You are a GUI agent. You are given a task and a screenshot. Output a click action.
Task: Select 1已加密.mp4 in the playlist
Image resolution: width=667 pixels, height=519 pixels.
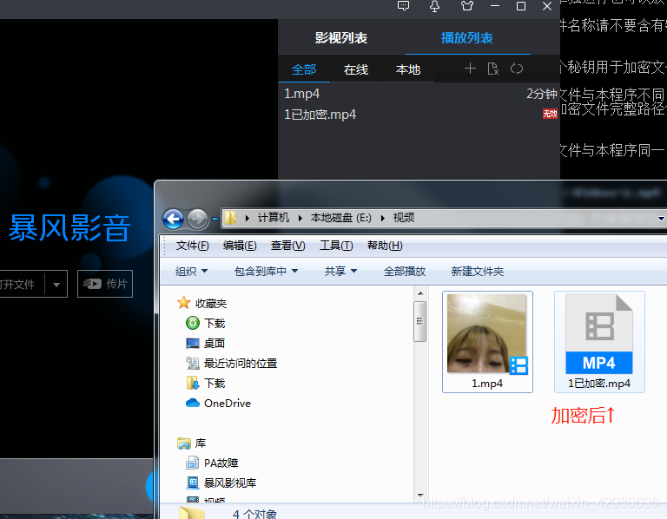pos(419,115)
